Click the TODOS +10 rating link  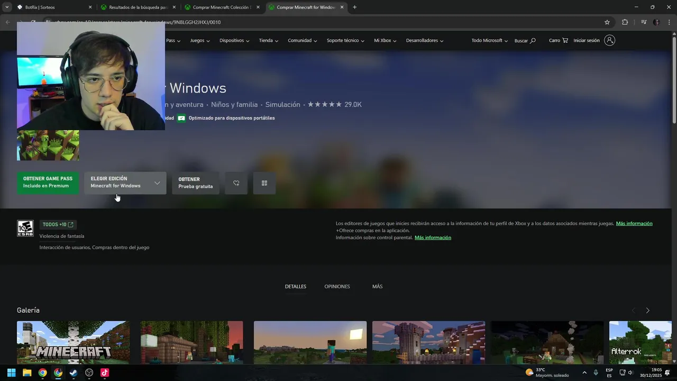[x=58, y=224]
